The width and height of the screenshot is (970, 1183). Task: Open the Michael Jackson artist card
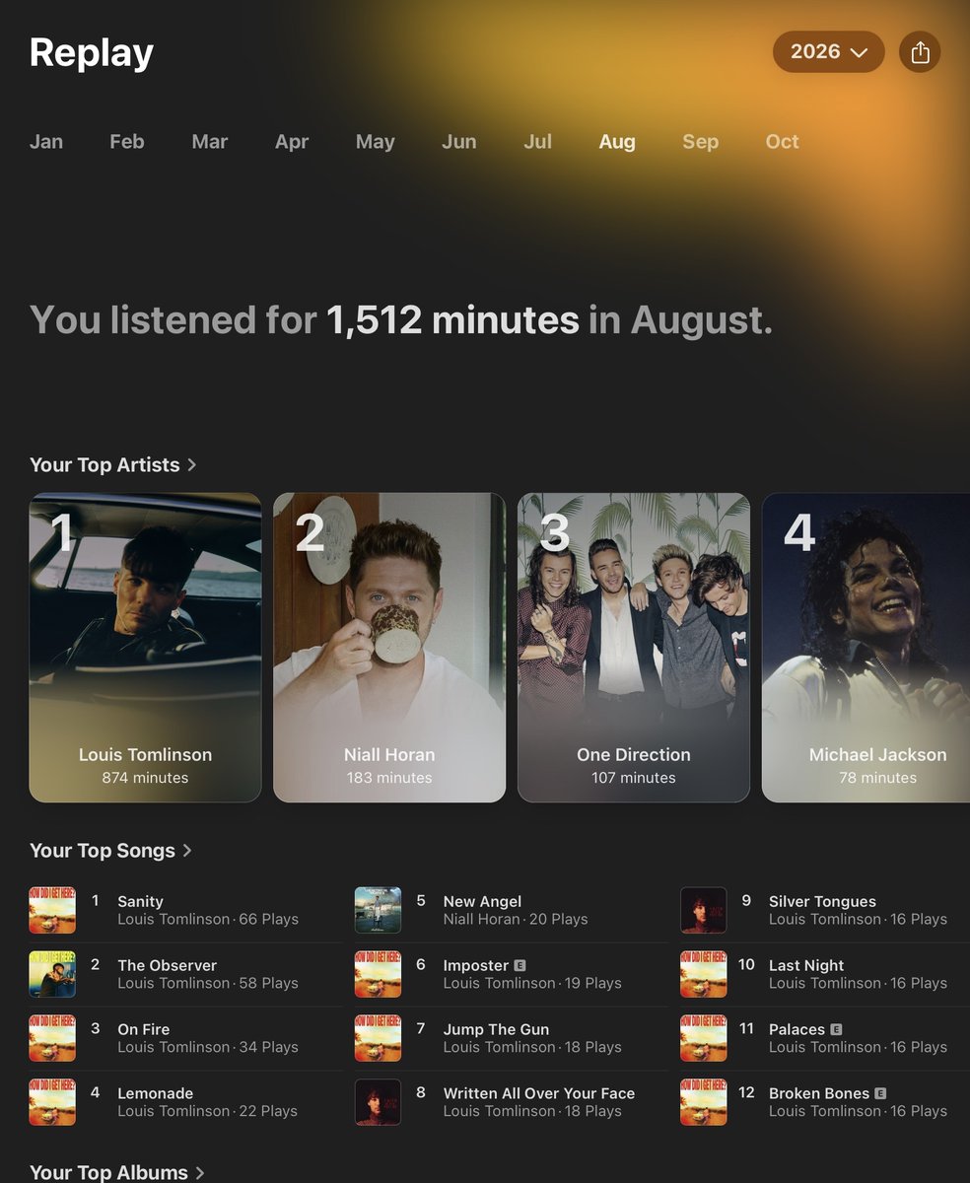(x=866, y=648)
